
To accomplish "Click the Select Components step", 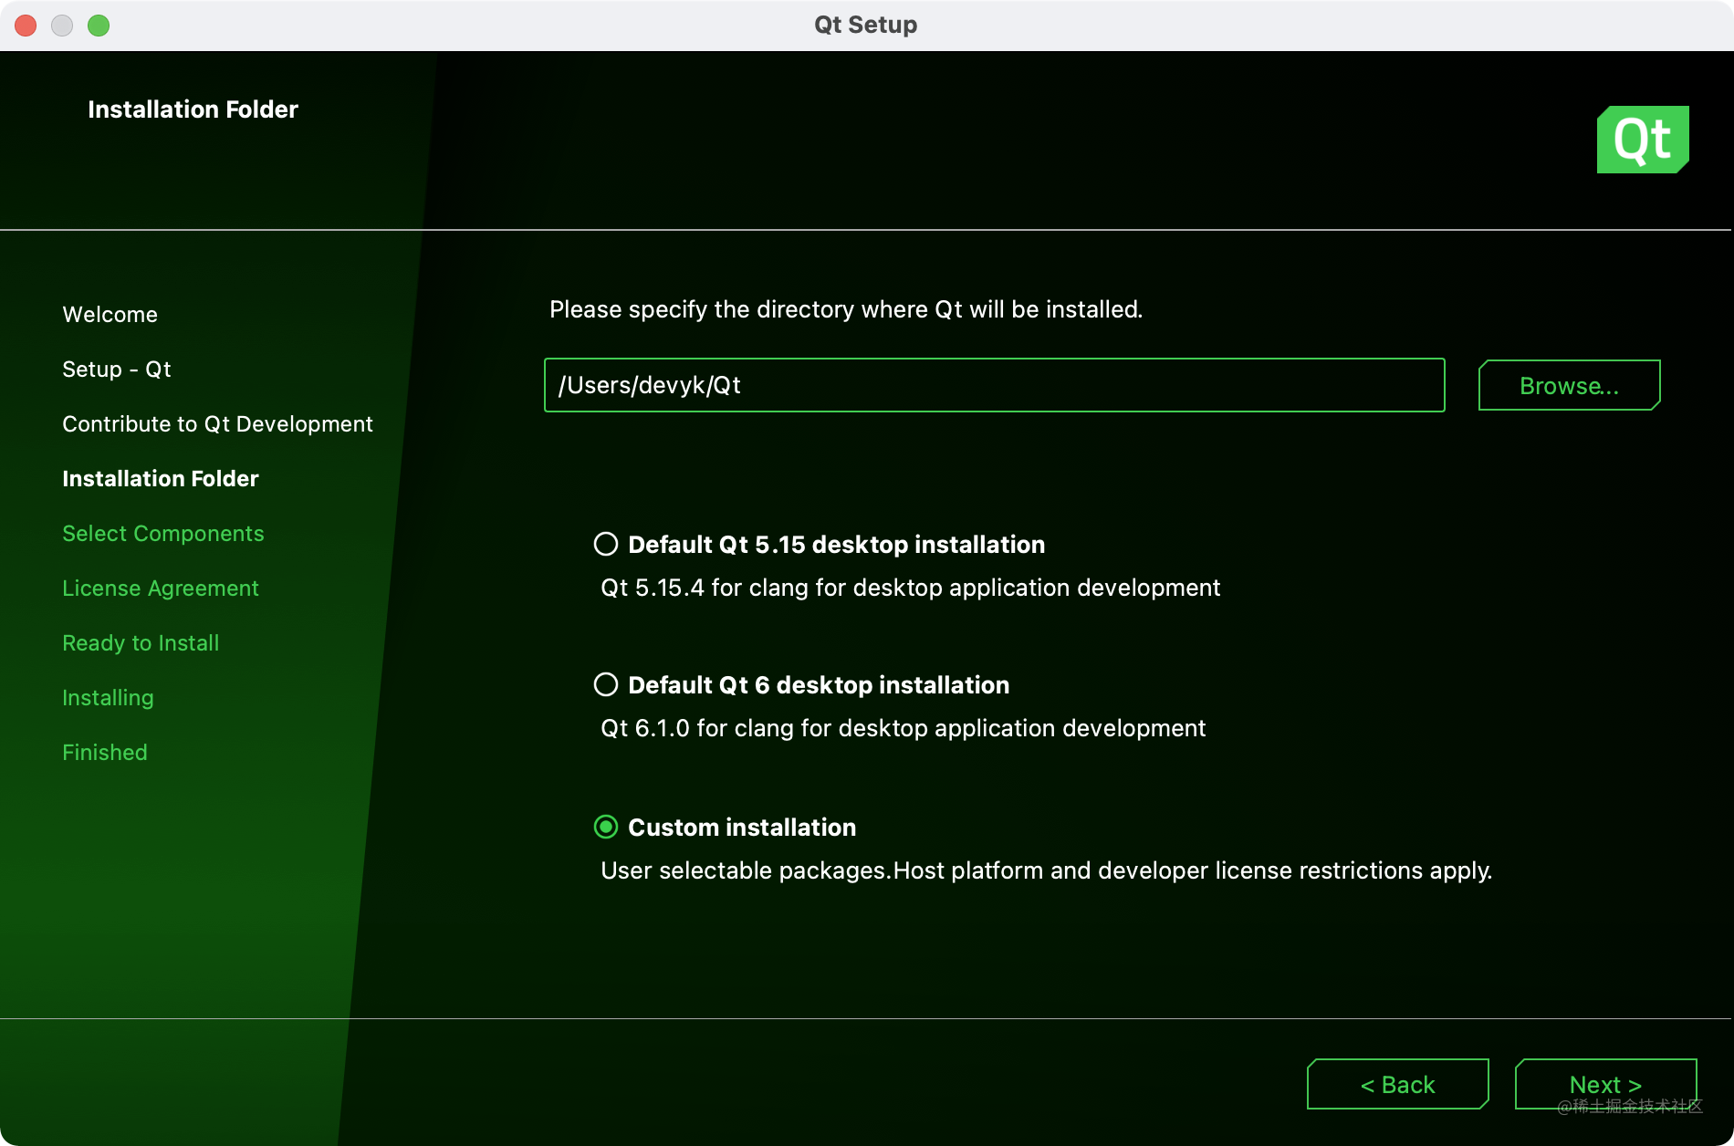I will coord(163,534).
